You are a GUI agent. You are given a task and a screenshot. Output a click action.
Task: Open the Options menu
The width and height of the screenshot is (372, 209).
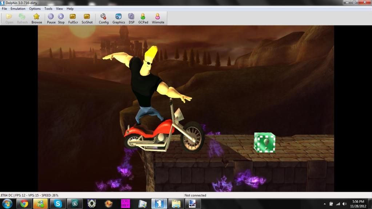pos(35,8)
